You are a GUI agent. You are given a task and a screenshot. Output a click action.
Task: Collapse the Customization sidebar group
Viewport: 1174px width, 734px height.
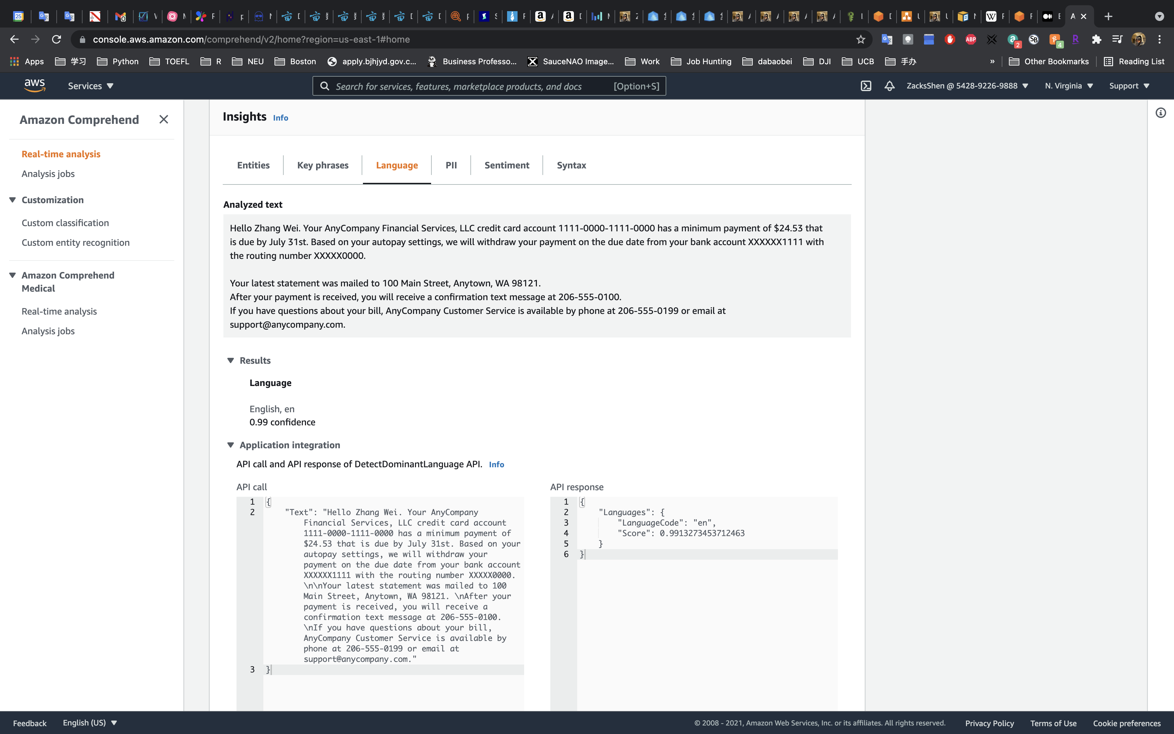(13, 200)
